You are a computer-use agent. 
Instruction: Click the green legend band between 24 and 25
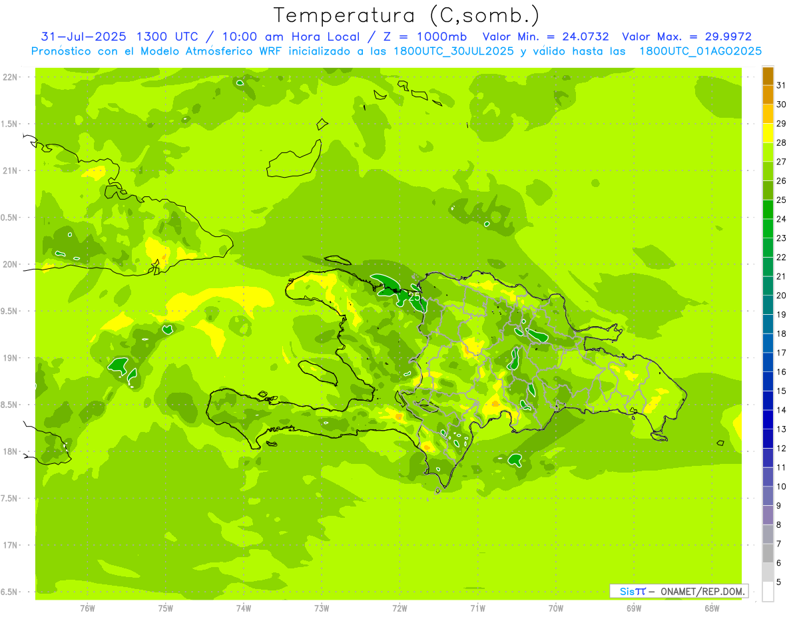tap(768, 210)
